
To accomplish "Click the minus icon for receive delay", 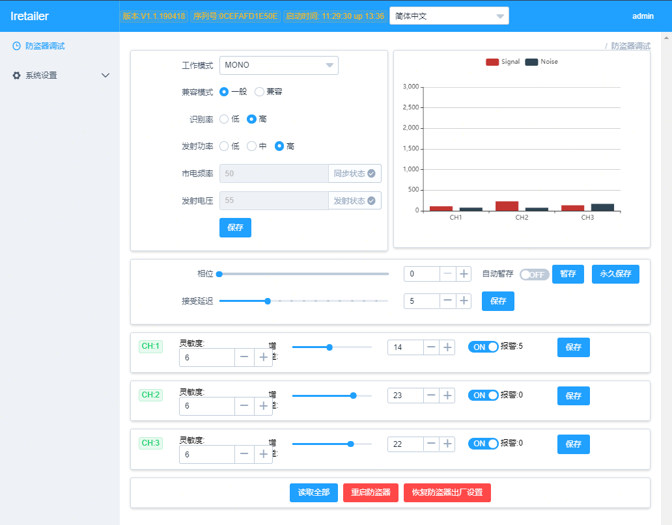I will pyautogui.click(x=448, y=301).
